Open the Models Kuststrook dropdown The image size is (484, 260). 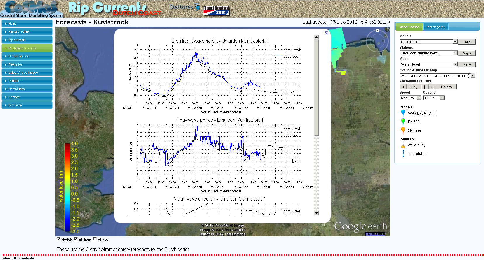pos(428,42)
